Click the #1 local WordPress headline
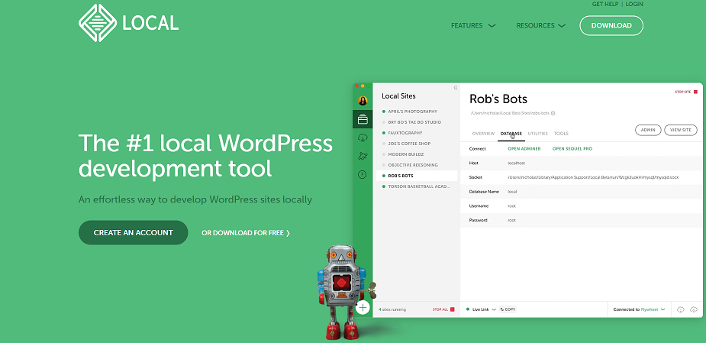 (x=205, y=156)
